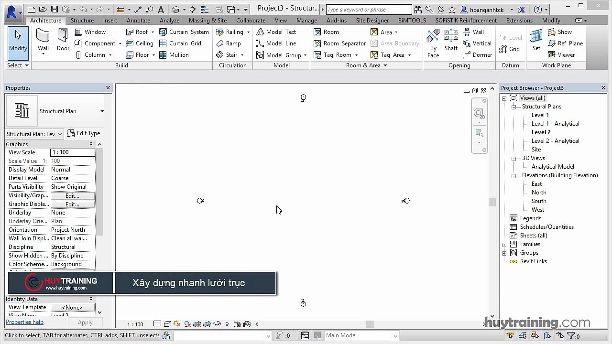This screenshot has width=612, height=344.
Task: Pick the Window tool
Action: pyautogui.click(x=90, y=32)
